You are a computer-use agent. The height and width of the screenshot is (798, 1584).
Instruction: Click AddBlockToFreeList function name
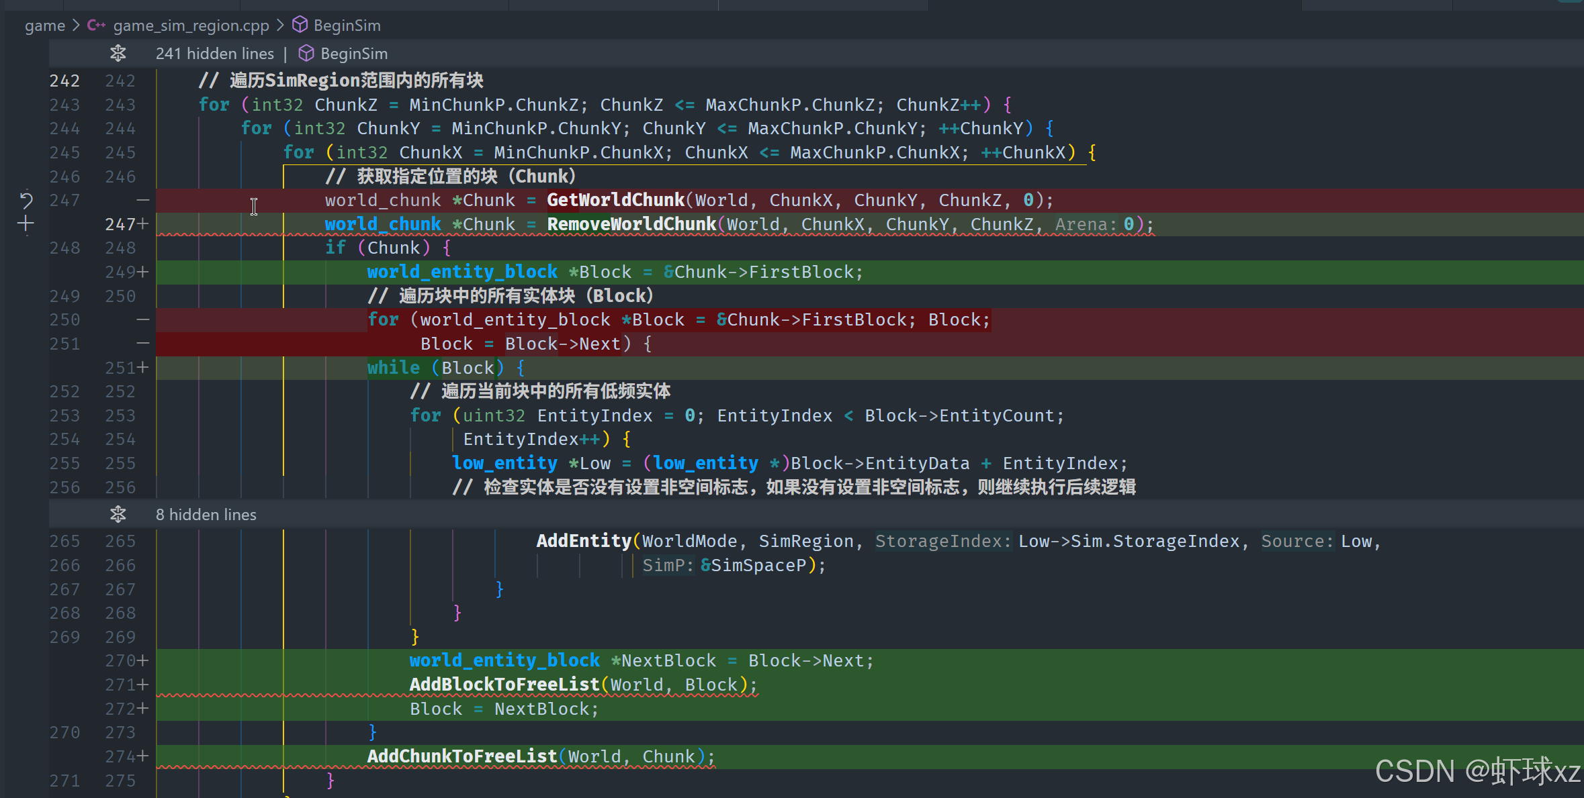pyautogui.click(x=504, y=685)
